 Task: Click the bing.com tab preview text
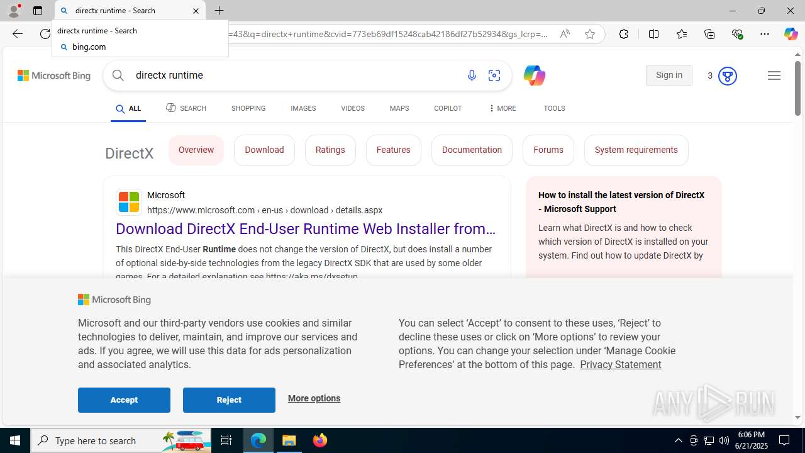coord(89,47)
